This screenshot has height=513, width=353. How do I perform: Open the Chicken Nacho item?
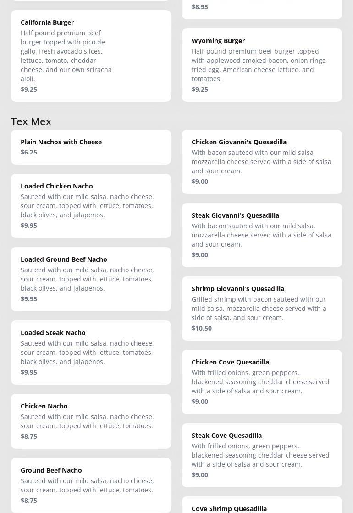click(x=91, y=421)
